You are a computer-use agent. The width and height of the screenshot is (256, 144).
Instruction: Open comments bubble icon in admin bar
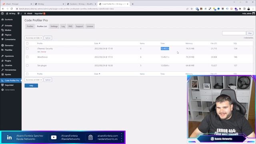point(18,14)
